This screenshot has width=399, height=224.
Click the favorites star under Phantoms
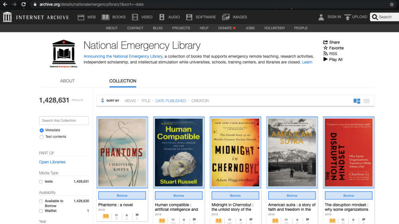(127, 215)
